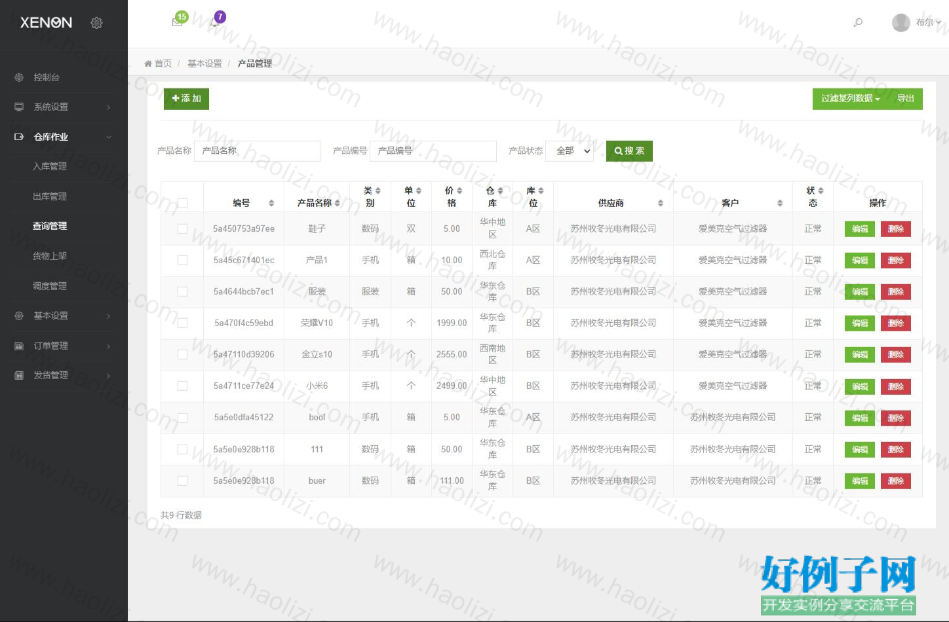Click the 系统设置 monitor icon in sidebar
This screenshot has width=949, height=622.
(x=19, y=107)
